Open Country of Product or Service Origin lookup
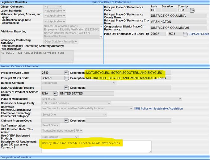 click(x=56, y=94)
